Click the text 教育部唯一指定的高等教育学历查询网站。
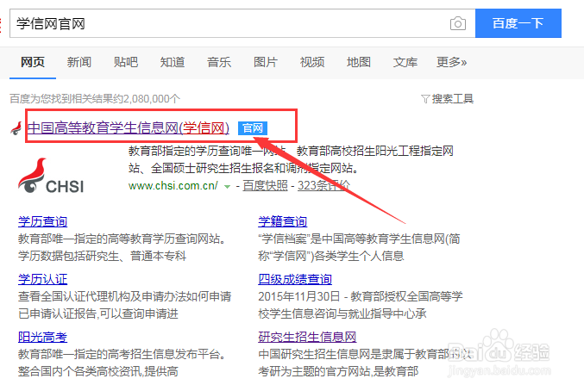 (x=123, y=239)
